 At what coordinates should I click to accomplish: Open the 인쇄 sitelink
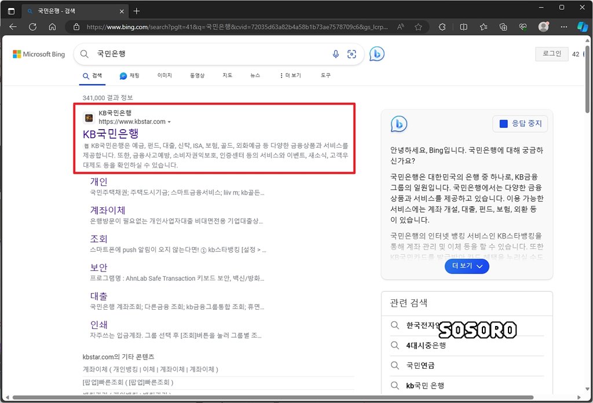tap(98, 325)
